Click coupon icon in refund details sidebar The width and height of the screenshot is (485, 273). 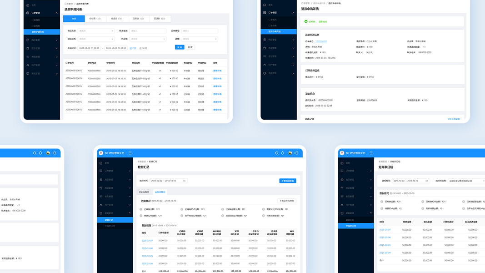[x=265, y=56]
